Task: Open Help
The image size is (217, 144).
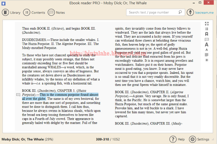Action: pos(177,139)
